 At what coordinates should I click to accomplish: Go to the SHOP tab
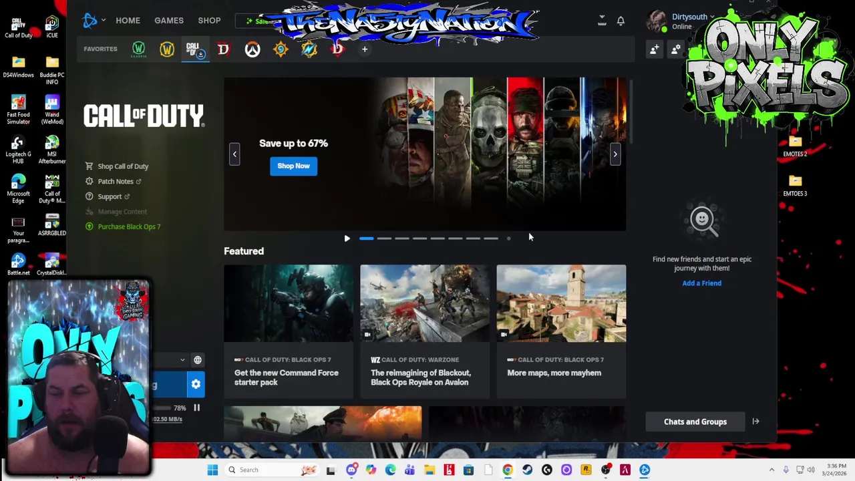pyautogui.click(x=209, y=21)
